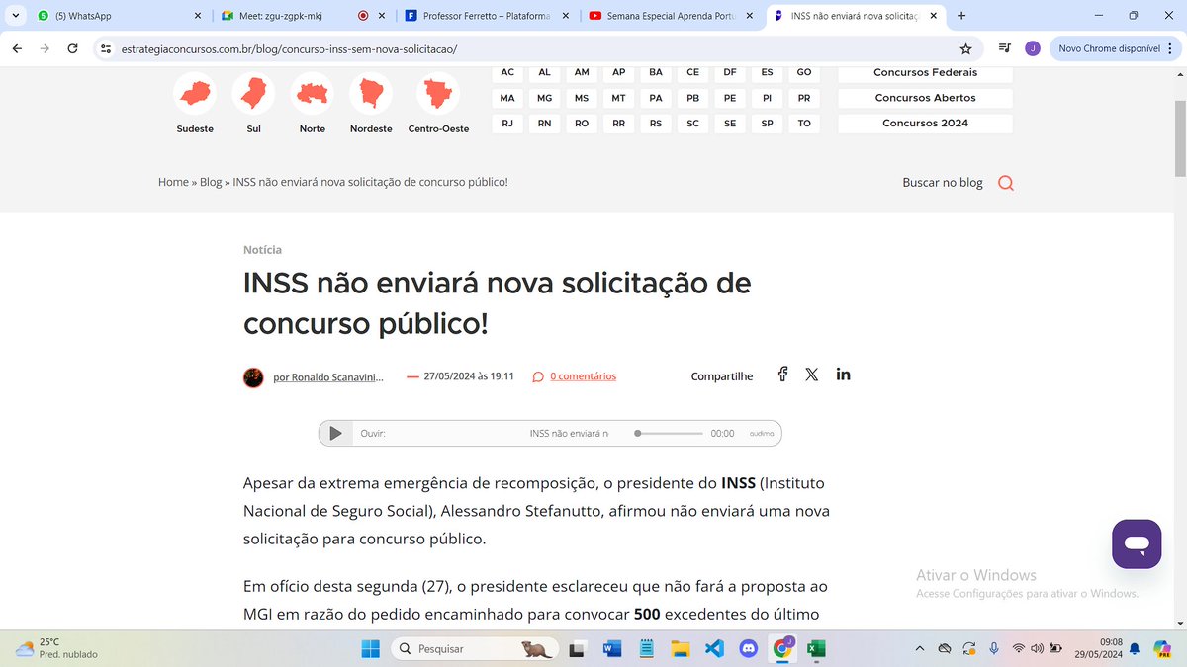Open Discord from the taskbar
1187x667 pixels.
pyautogui.click(x=749, y=649)
